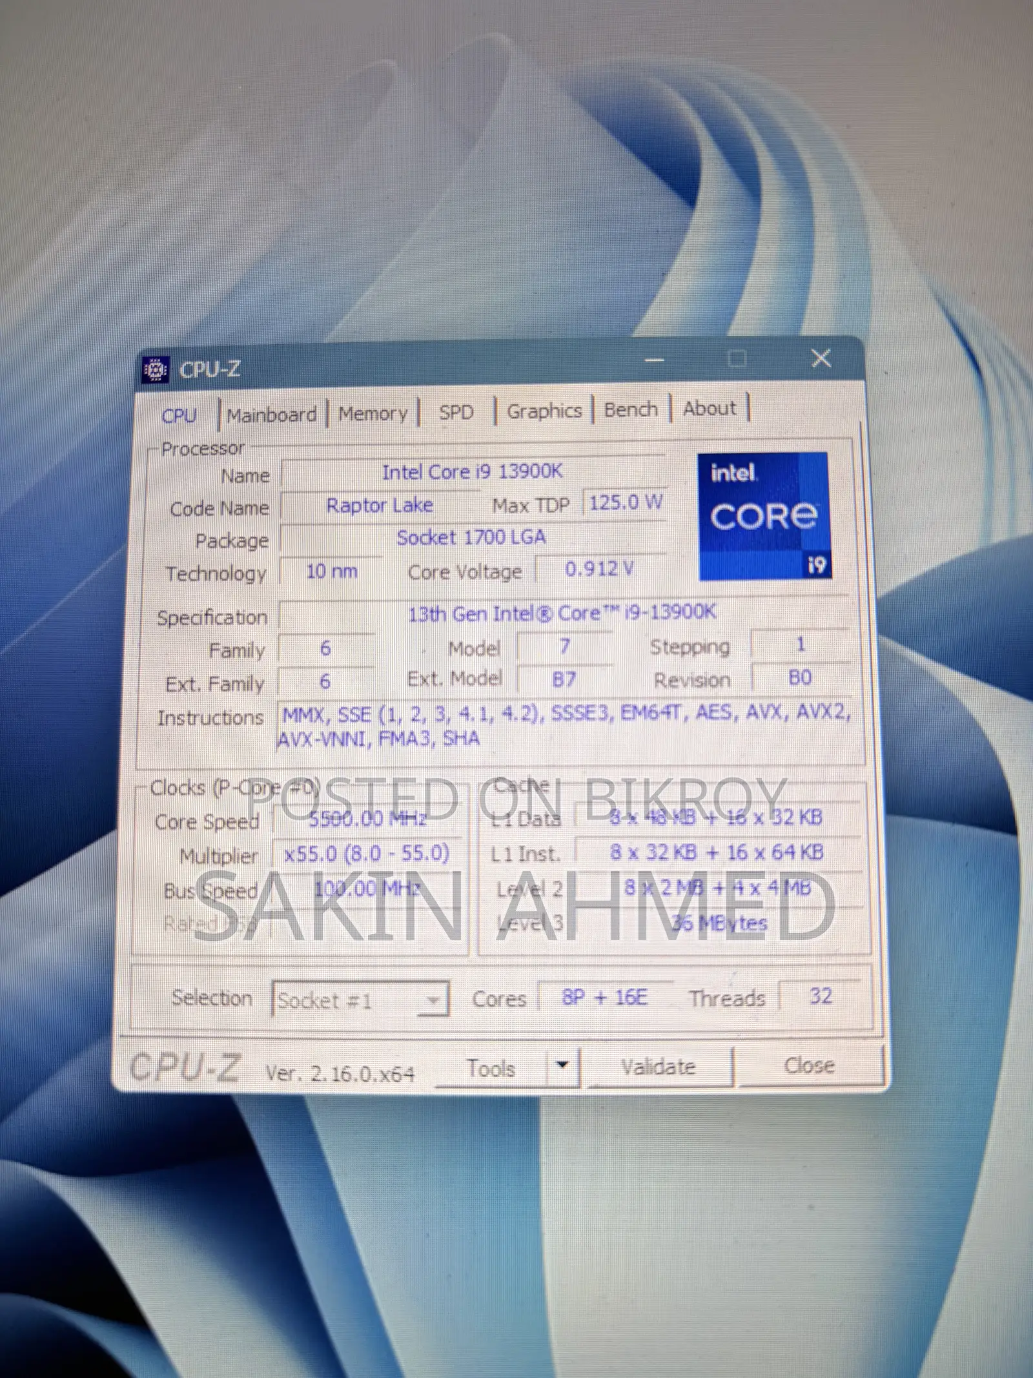Viewport: 1033px width, 1378px height.
Task: Click the L1 Data cache value
Action: pos(717,818)
